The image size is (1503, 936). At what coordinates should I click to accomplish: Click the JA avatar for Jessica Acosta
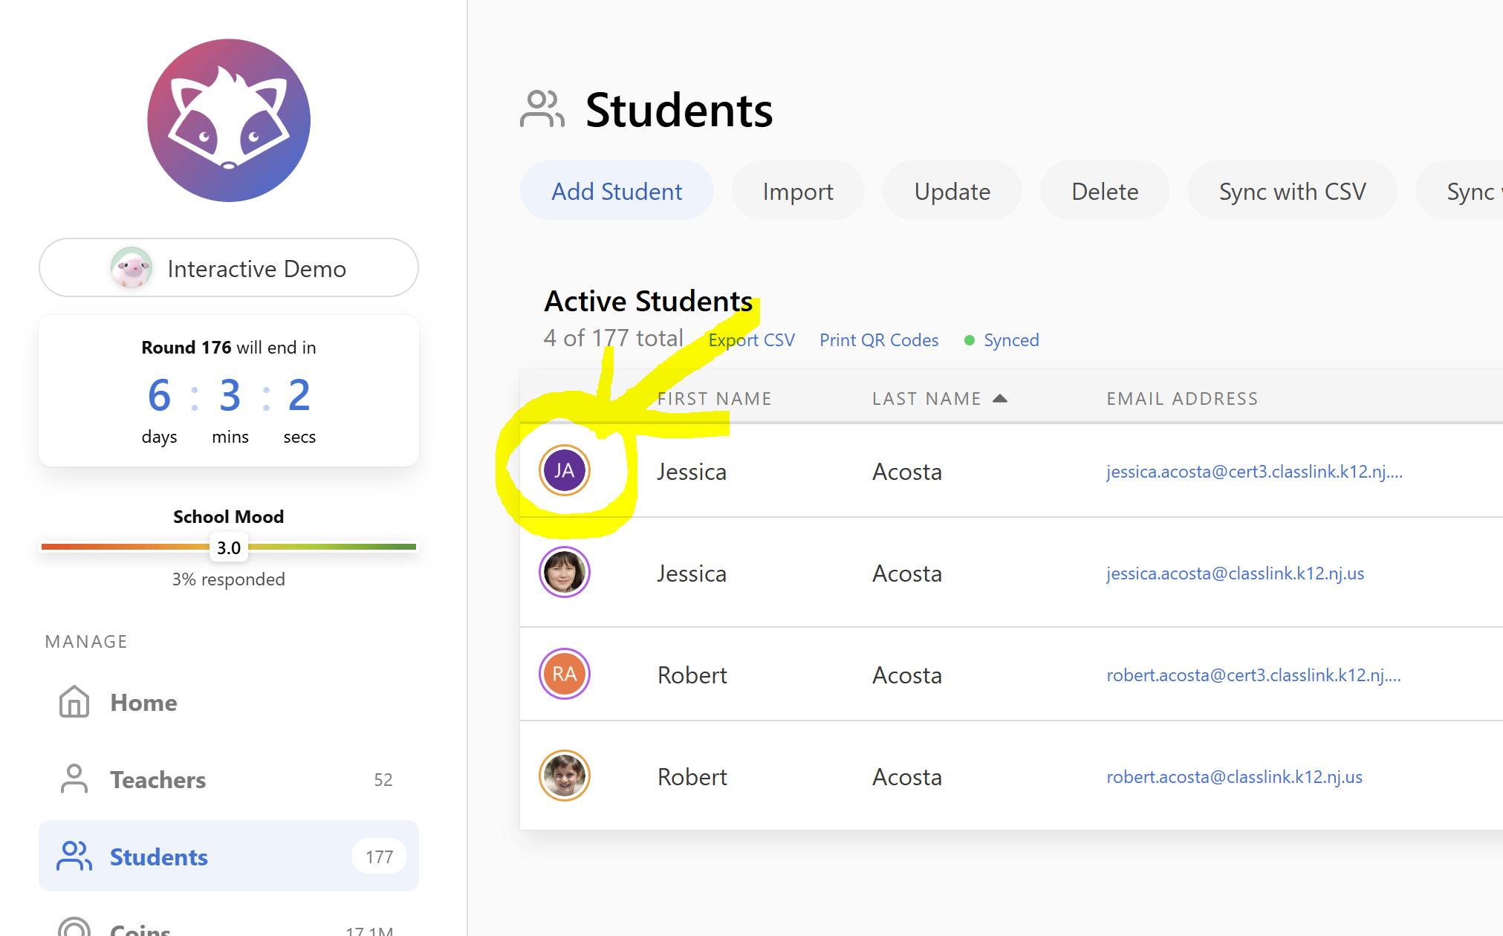tap(564, 470)
